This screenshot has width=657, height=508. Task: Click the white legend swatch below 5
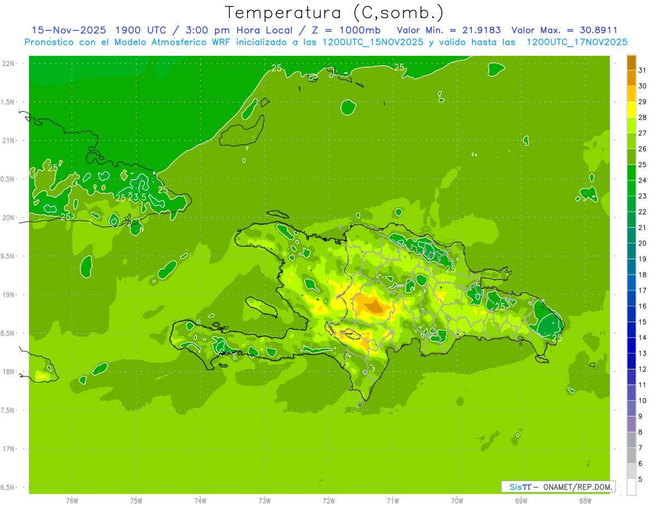631,487
